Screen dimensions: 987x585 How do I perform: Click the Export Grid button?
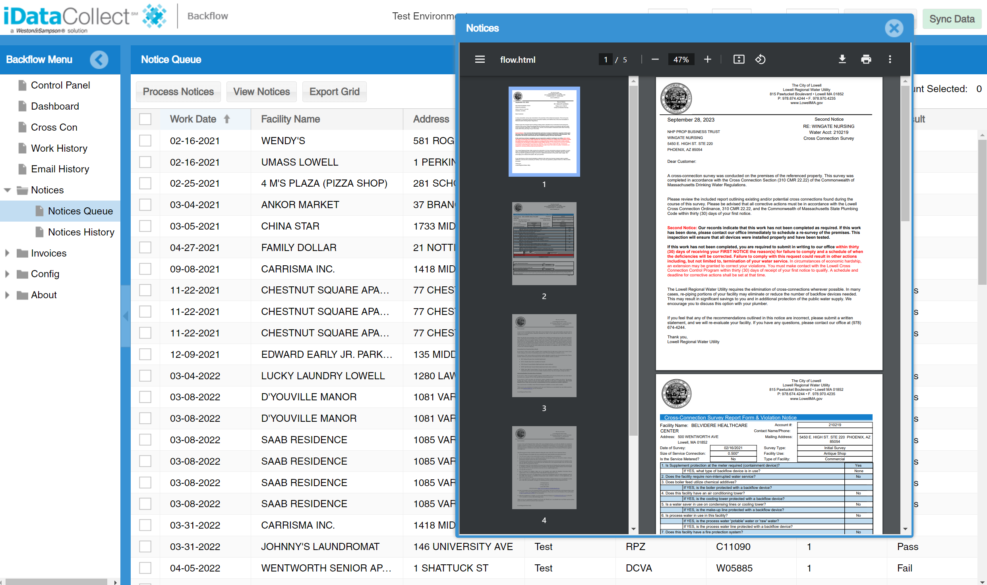pyautogui.click(x=335, y=92)
